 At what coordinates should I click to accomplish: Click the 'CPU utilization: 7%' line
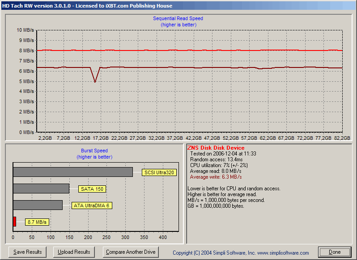(219, 165)
